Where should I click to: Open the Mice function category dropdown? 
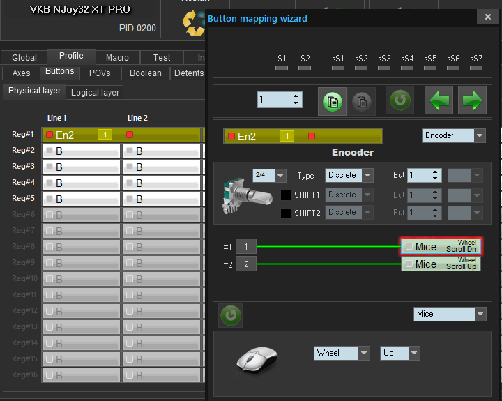450,314
